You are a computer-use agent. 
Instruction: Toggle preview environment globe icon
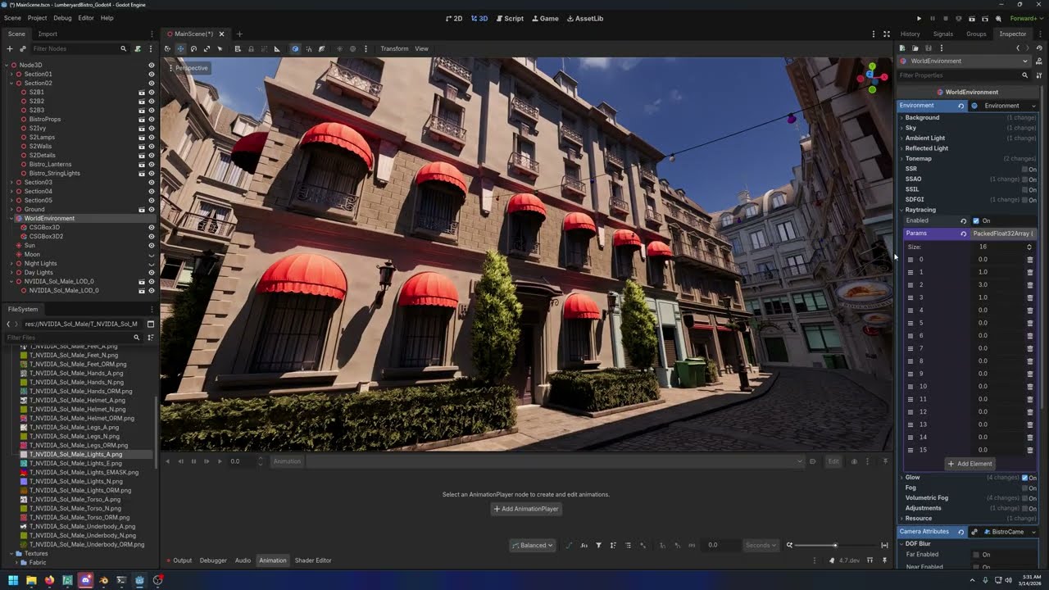point(352,48)
